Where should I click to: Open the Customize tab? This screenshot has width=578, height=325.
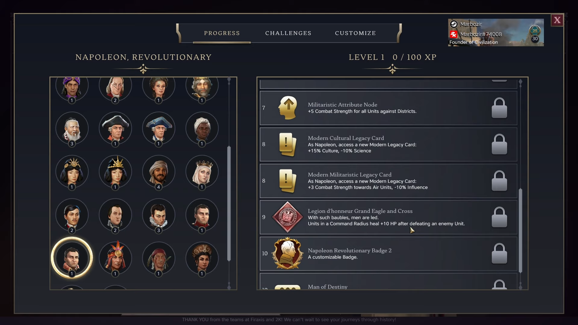355,33
